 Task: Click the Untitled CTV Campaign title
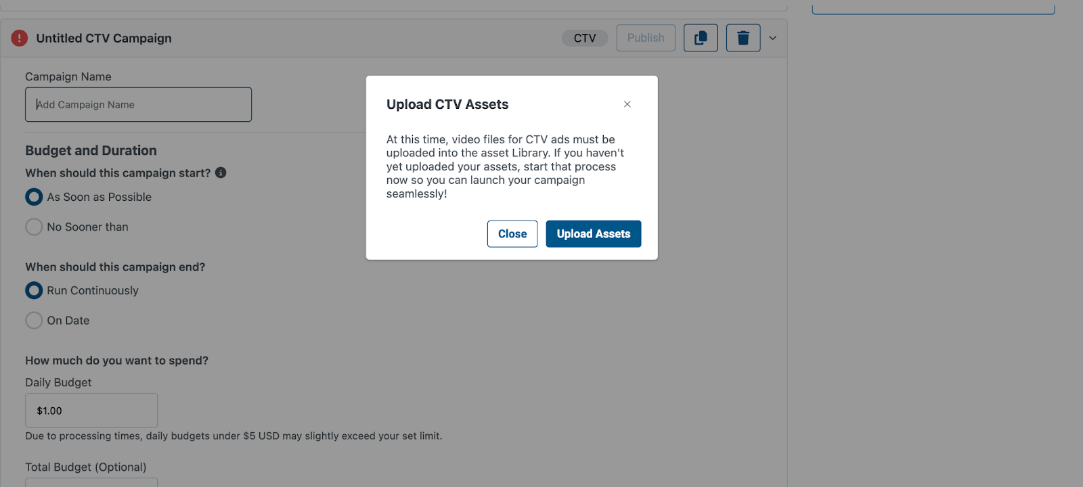[x=104, y=38]
